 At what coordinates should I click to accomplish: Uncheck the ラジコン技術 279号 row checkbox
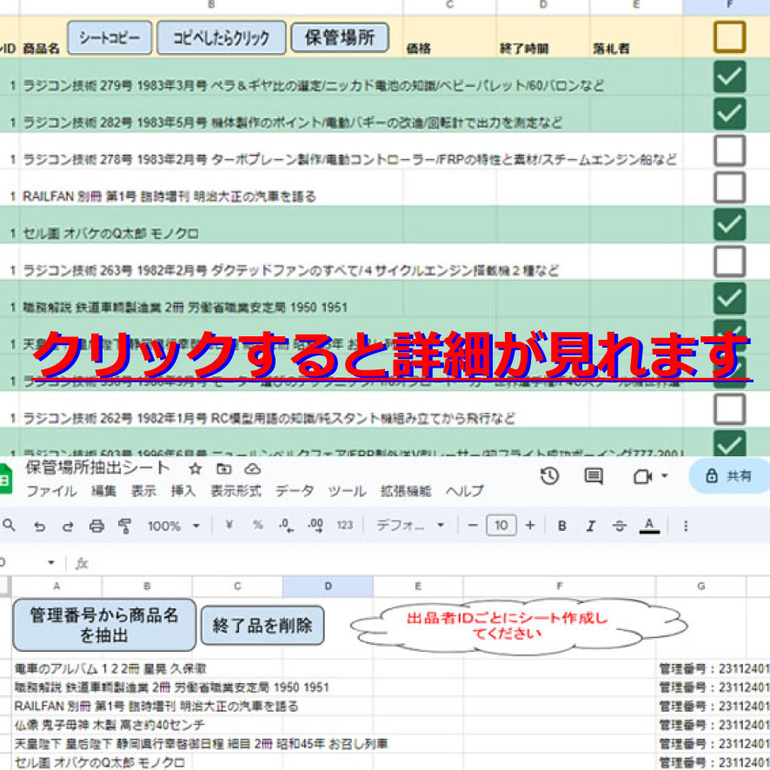729,76
